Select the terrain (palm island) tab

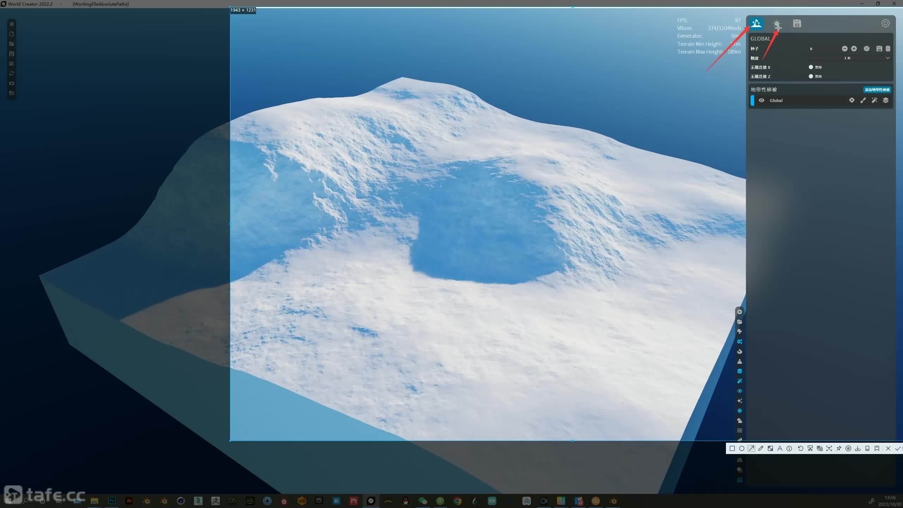(x=756, y=24)
